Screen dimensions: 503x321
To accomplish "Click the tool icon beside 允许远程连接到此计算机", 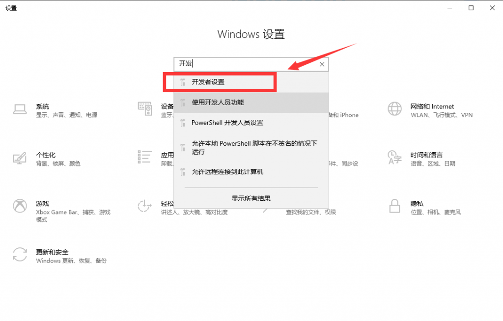I will click(x=183, y=172).
